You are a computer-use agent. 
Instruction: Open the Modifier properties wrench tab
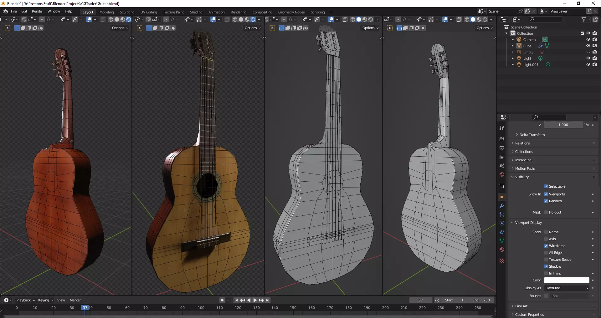click(x=502, y=206)
